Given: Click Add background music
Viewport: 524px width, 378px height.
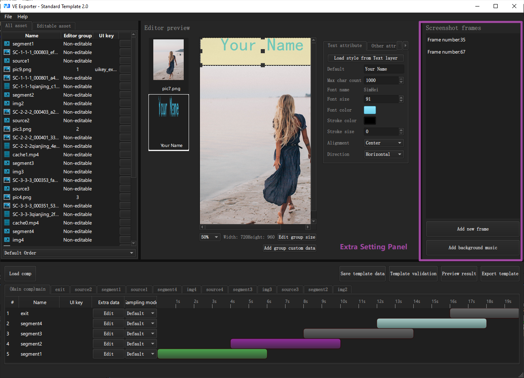Looking at the screenshot, I should (x=473, y=248).
